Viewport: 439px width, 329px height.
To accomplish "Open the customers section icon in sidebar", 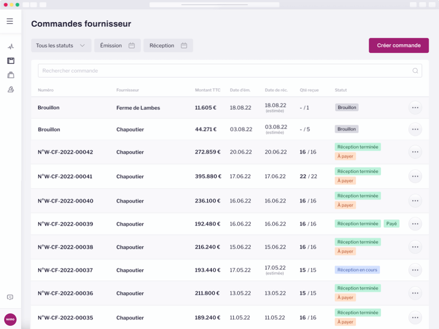I will click(11, 90).
